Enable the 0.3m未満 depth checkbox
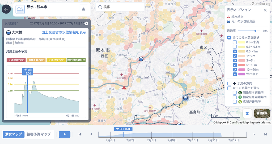Viewport: 272px width, 144px height. point(235,42)
